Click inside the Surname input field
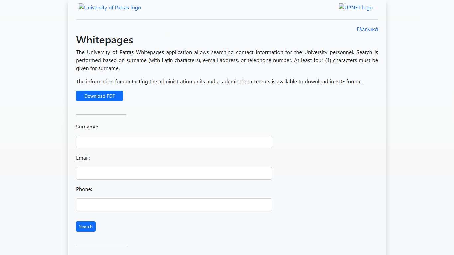The image size is (454, 255). (x=174, y=142)
